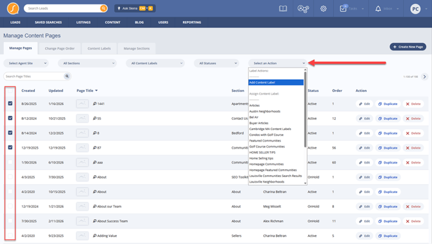Open the All Content Labels dropdown
432x244 pixels.
(x=155, y=63)
